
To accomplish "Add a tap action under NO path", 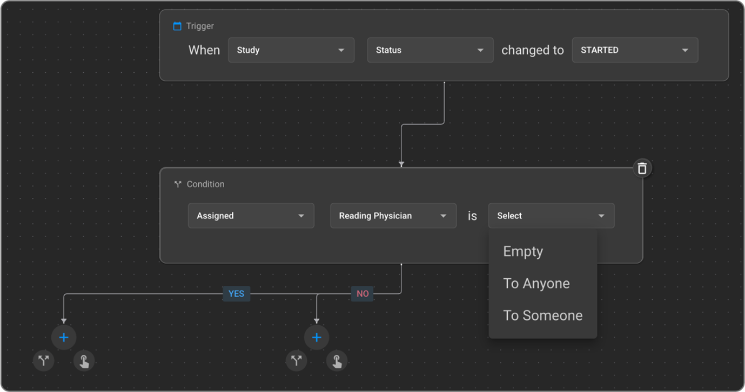I will pyautogui.click(x=337, y=361).
